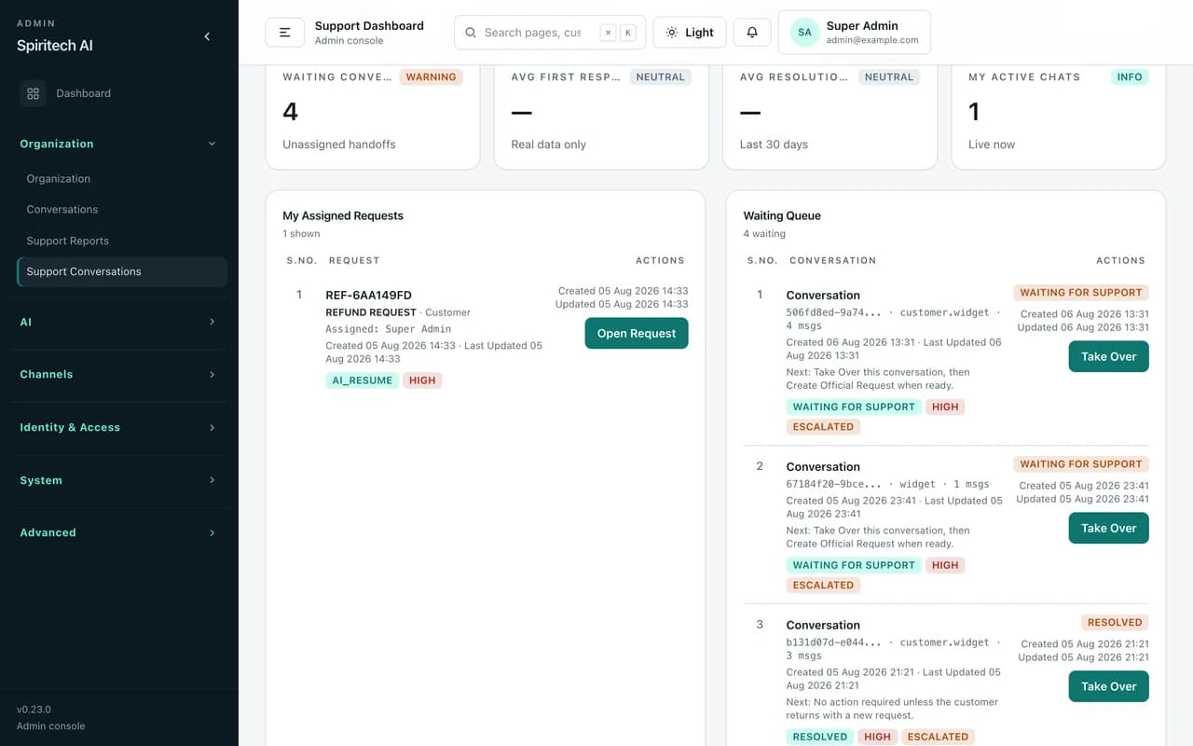Click 'Assigned: Super Admin' text
This screenshot has width=1193, height=746.
[x=388, y=329]
